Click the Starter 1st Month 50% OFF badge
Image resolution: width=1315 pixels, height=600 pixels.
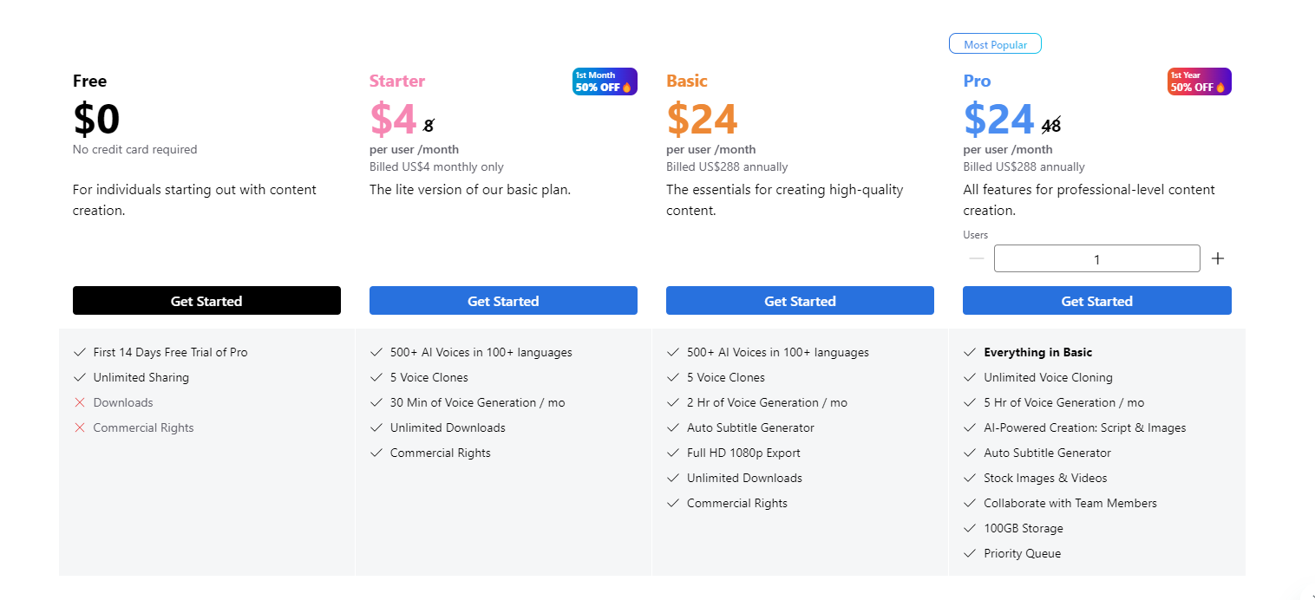(605, 82)
